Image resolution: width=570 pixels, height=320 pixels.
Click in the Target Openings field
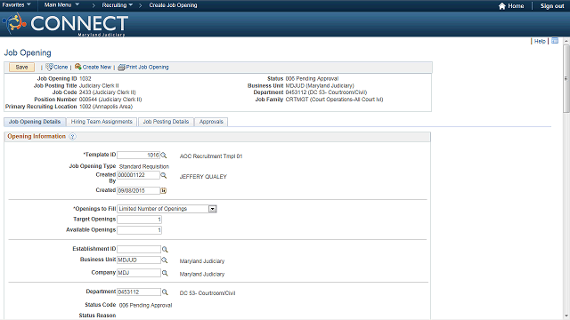tap(139, 220)
